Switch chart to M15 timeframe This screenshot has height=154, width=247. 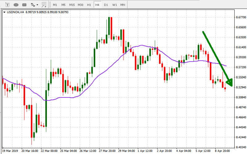[72, 5]
